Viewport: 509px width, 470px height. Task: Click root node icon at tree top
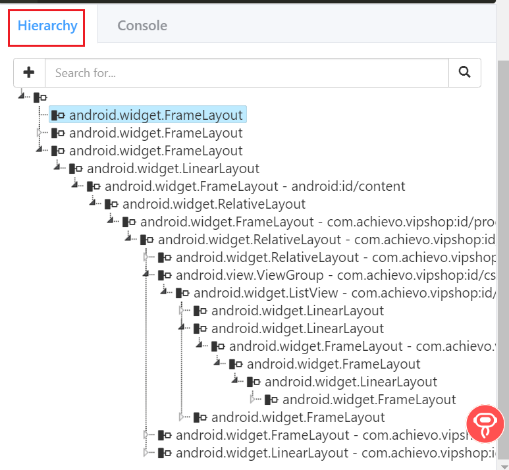tap(40, 97)
